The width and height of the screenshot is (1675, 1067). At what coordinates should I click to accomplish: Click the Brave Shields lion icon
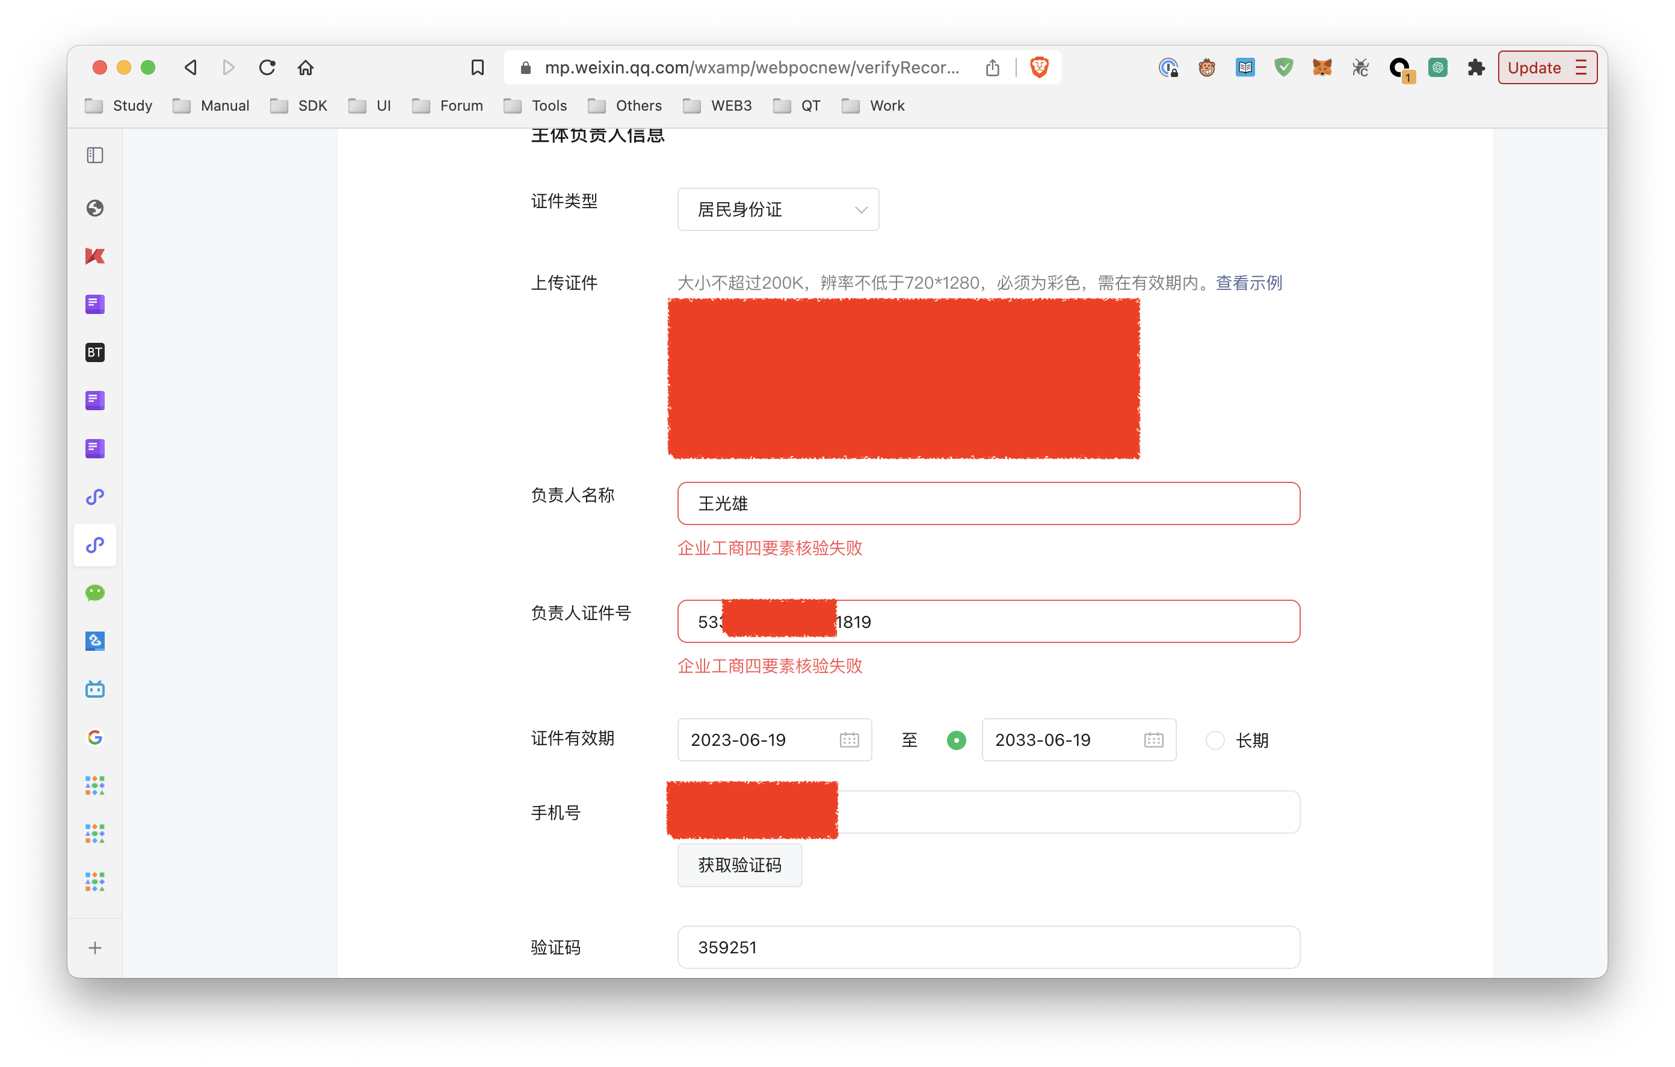1038,67
